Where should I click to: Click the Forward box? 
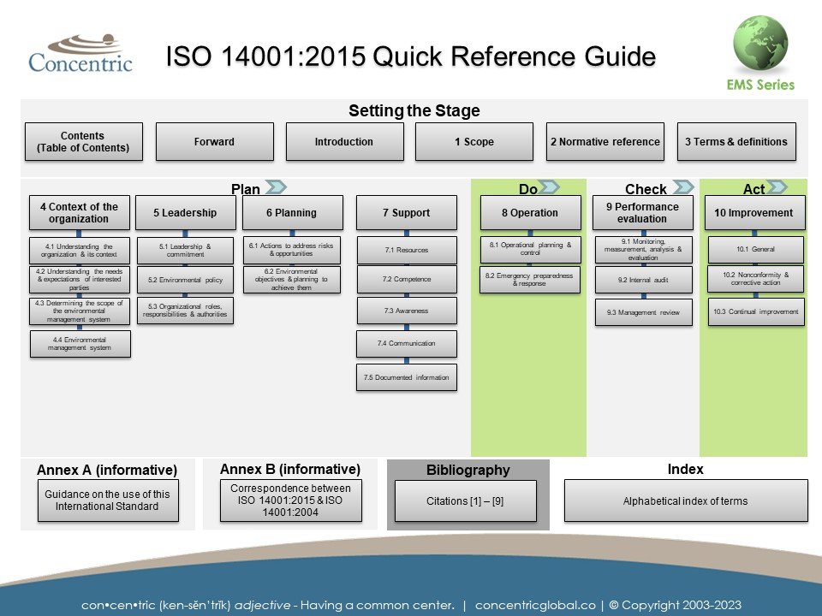click(213, 141)
